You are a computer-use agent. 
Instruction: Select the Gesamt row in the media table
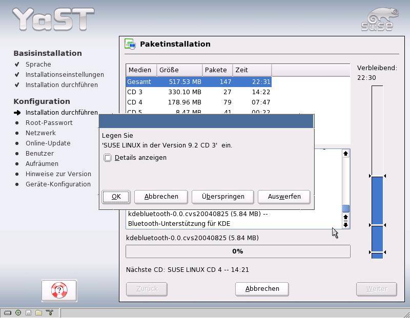coord(199,82)
